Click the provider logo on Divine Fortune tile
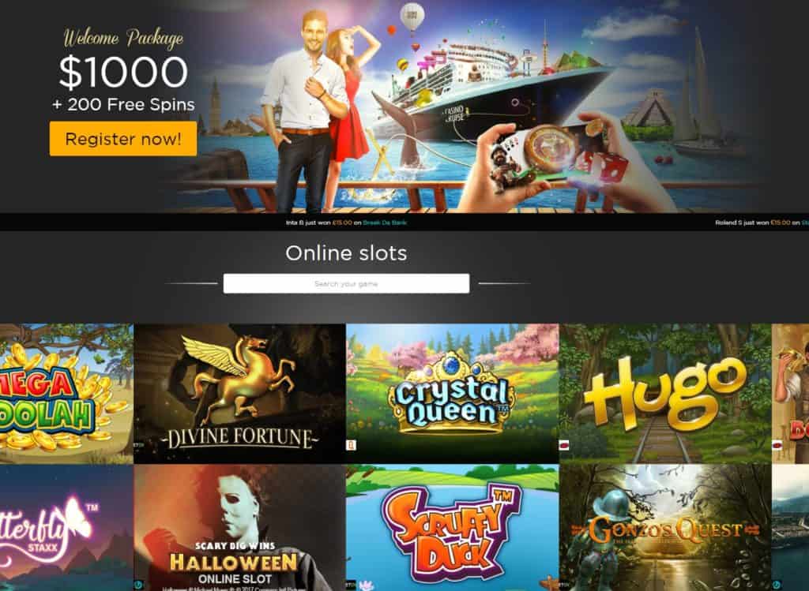 click(137, 445)
